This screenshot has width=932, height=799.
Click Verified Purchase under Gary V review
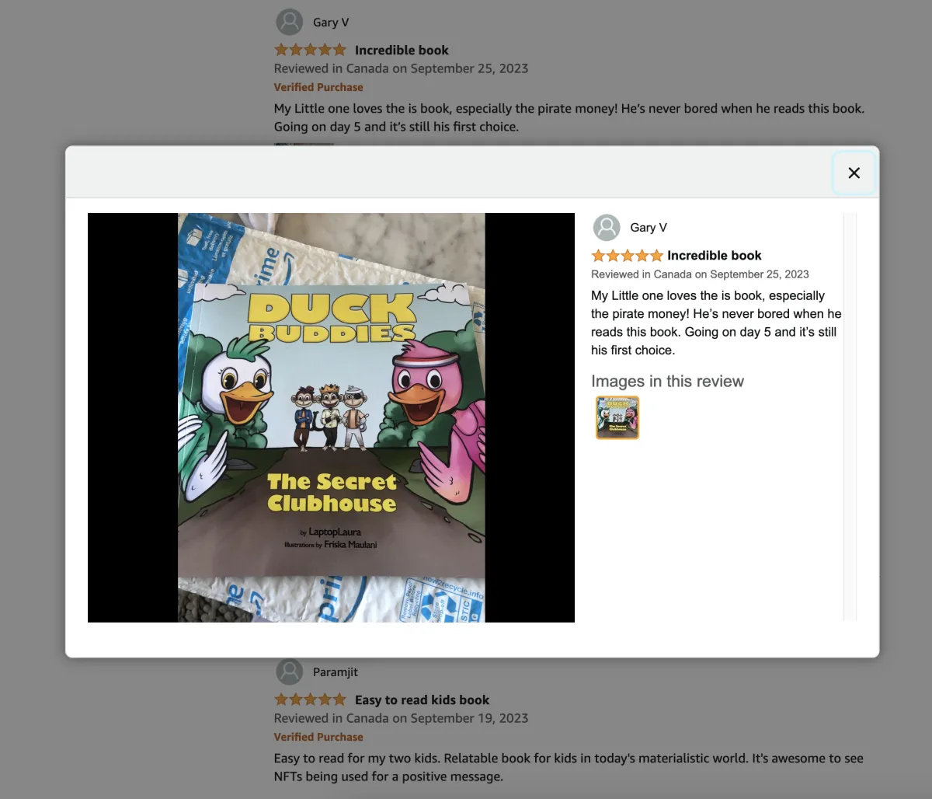[318, 87]
